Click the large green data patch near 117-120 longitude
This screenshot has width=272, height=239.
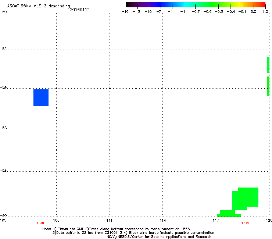[x=245, y=199]
